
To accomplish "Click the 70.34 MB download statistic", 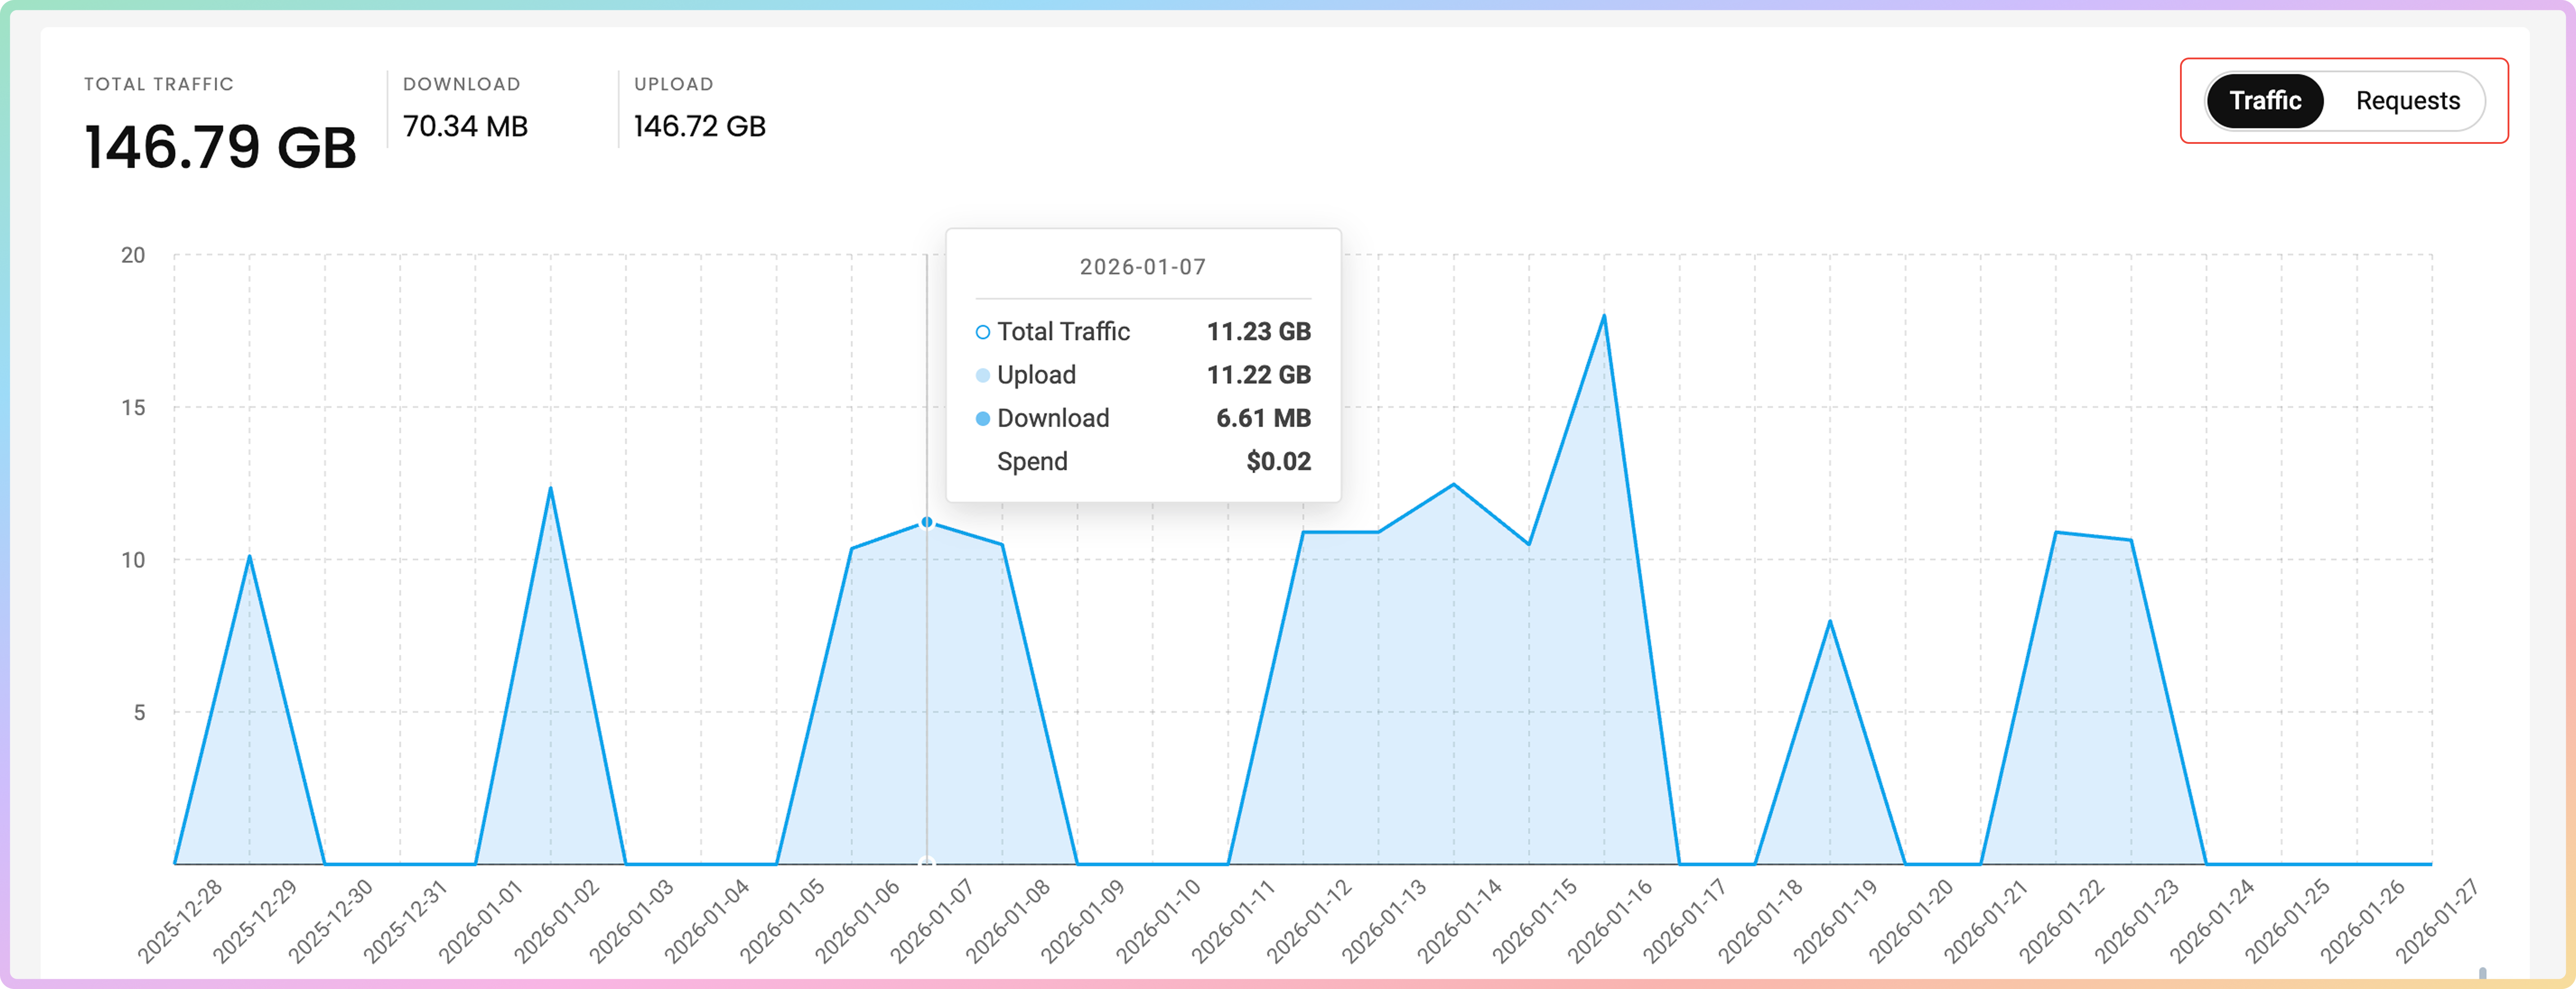I will 465,127.
